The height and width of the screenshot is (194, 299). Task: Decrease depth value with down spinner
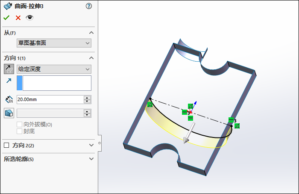pyautogui.click(x=87, y=101)
